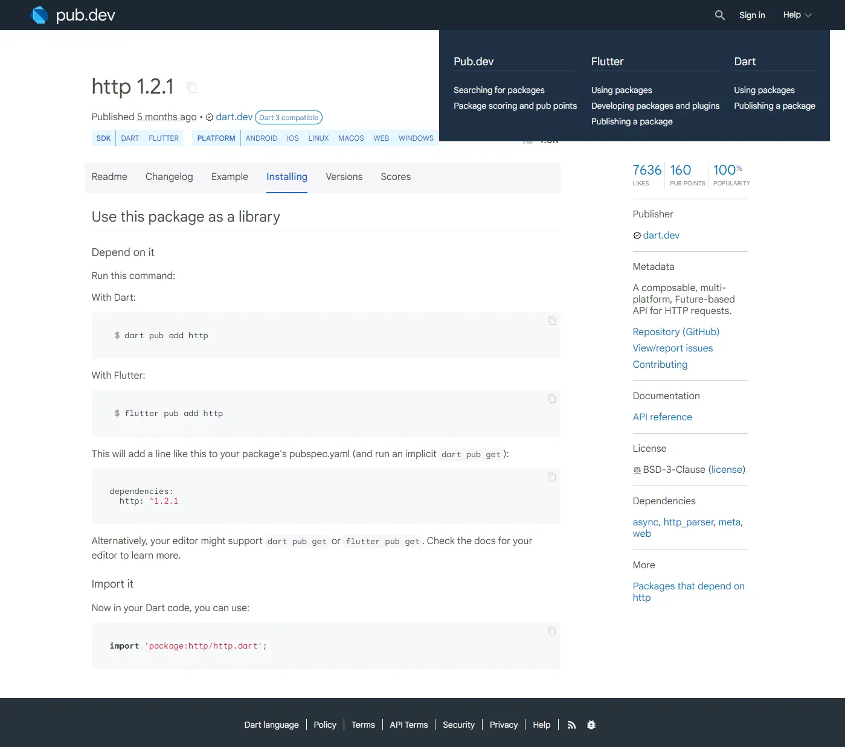Select the WEB platform tag
The height and width of the screenshot is (747, 845).
(x=381, y=138)
